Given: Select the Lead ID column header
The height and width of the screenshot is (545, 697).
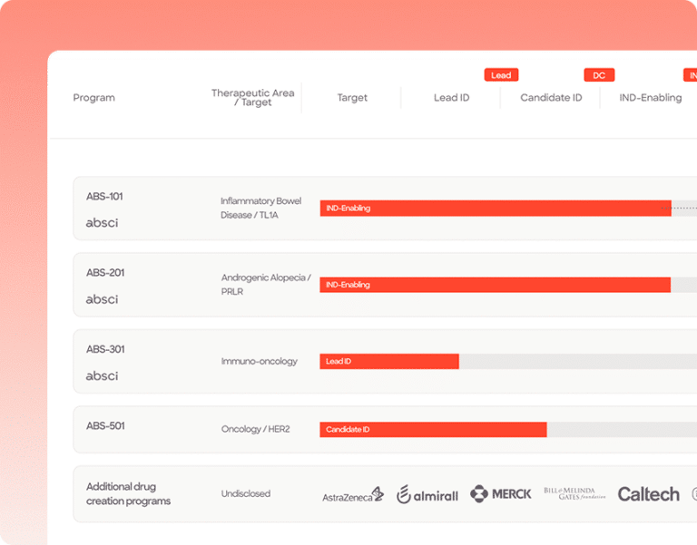Looking at the screenshot, I should [x=451, y=98].
